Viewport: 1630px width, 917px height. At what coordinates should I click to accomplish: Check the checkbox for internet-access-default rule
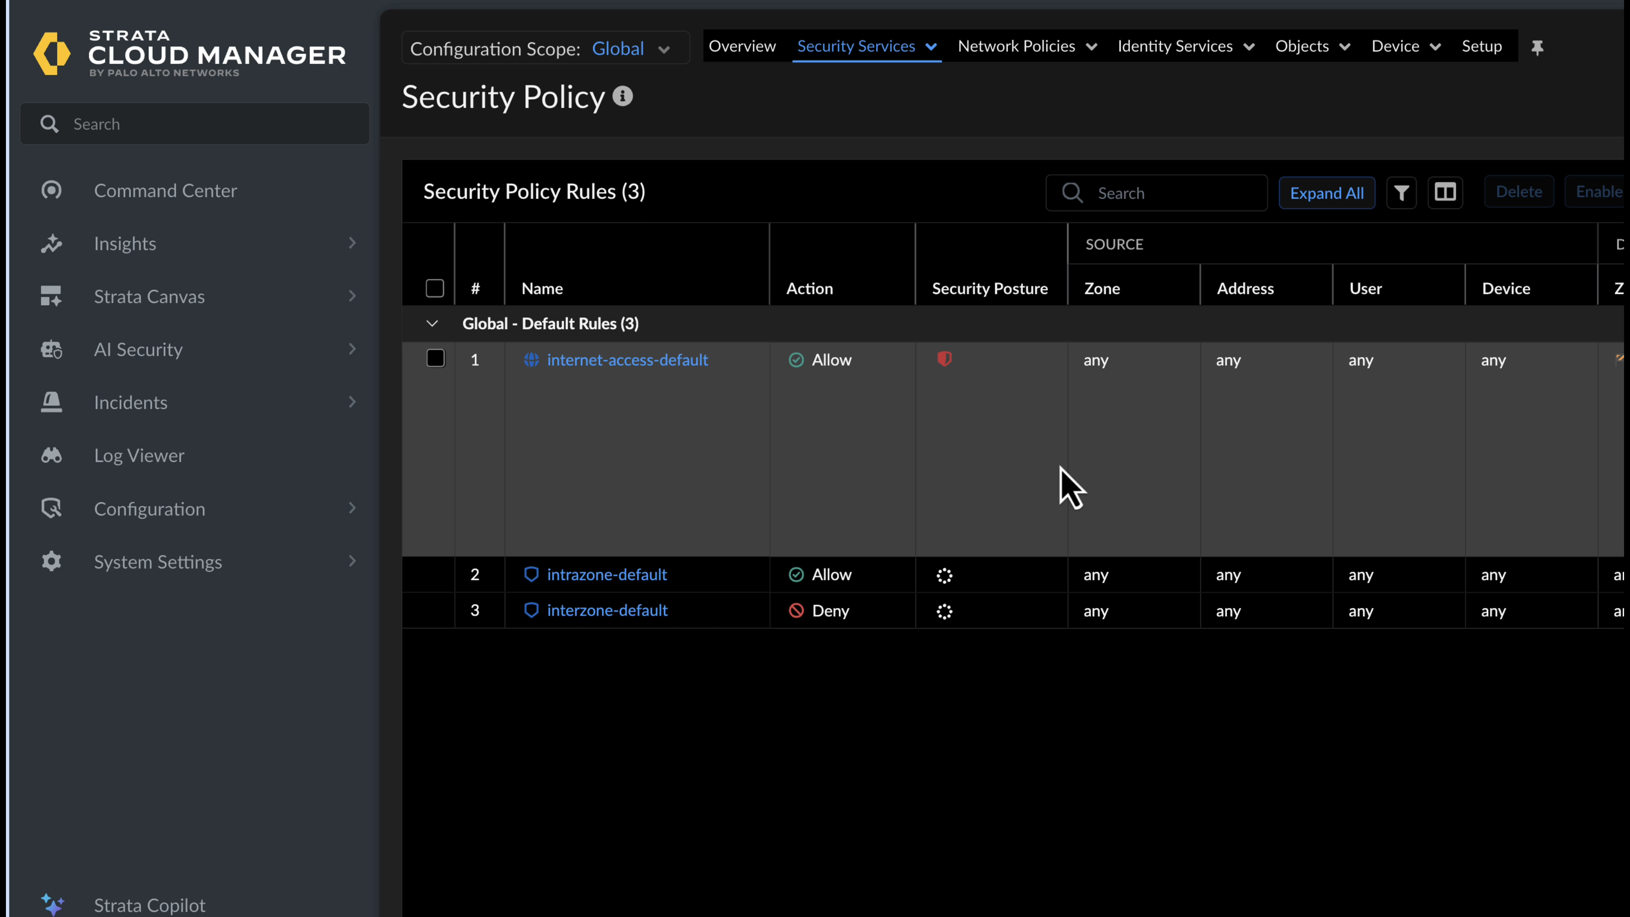click(436, 358)
